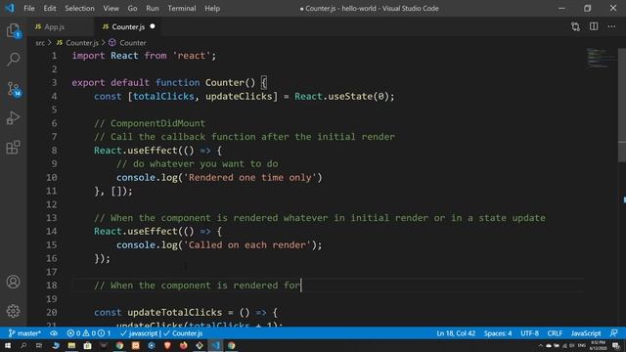Click the Ln 18, Col 42 indicator
Image resolution: width=626 pixels, height=352 pixels.
(x=456, y=333)
